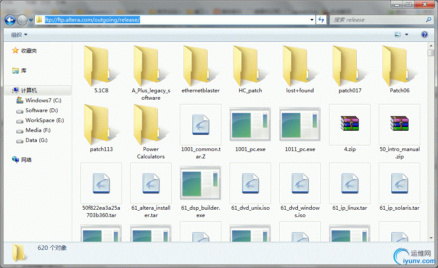Click the address bar FTP path
The height and width of the screenshot is (268, 438).
click(93, 20)
